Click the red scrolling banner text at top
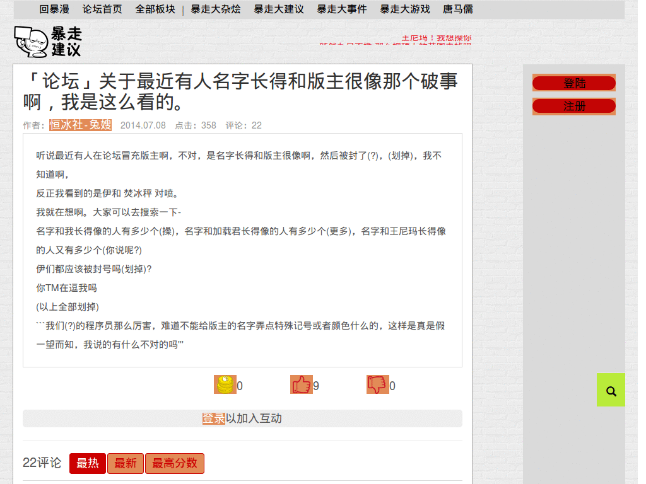 point(396,40)
